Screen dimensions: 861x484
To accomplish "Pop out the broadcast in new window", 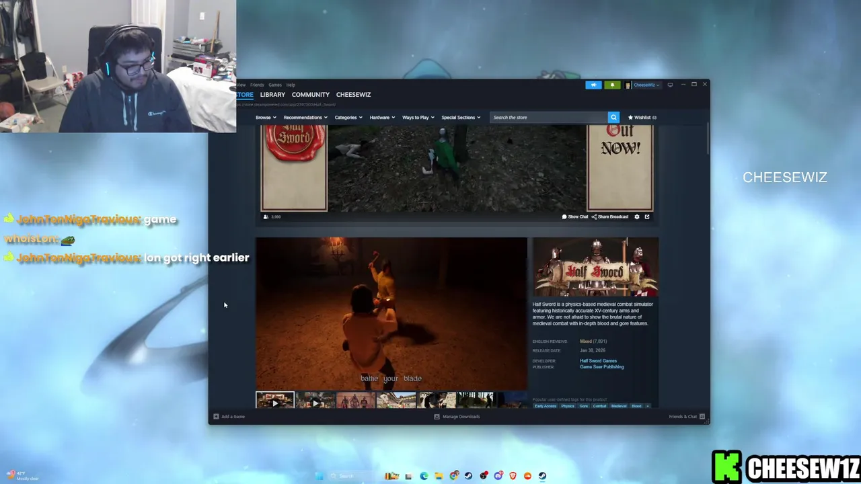I will 647,217.
